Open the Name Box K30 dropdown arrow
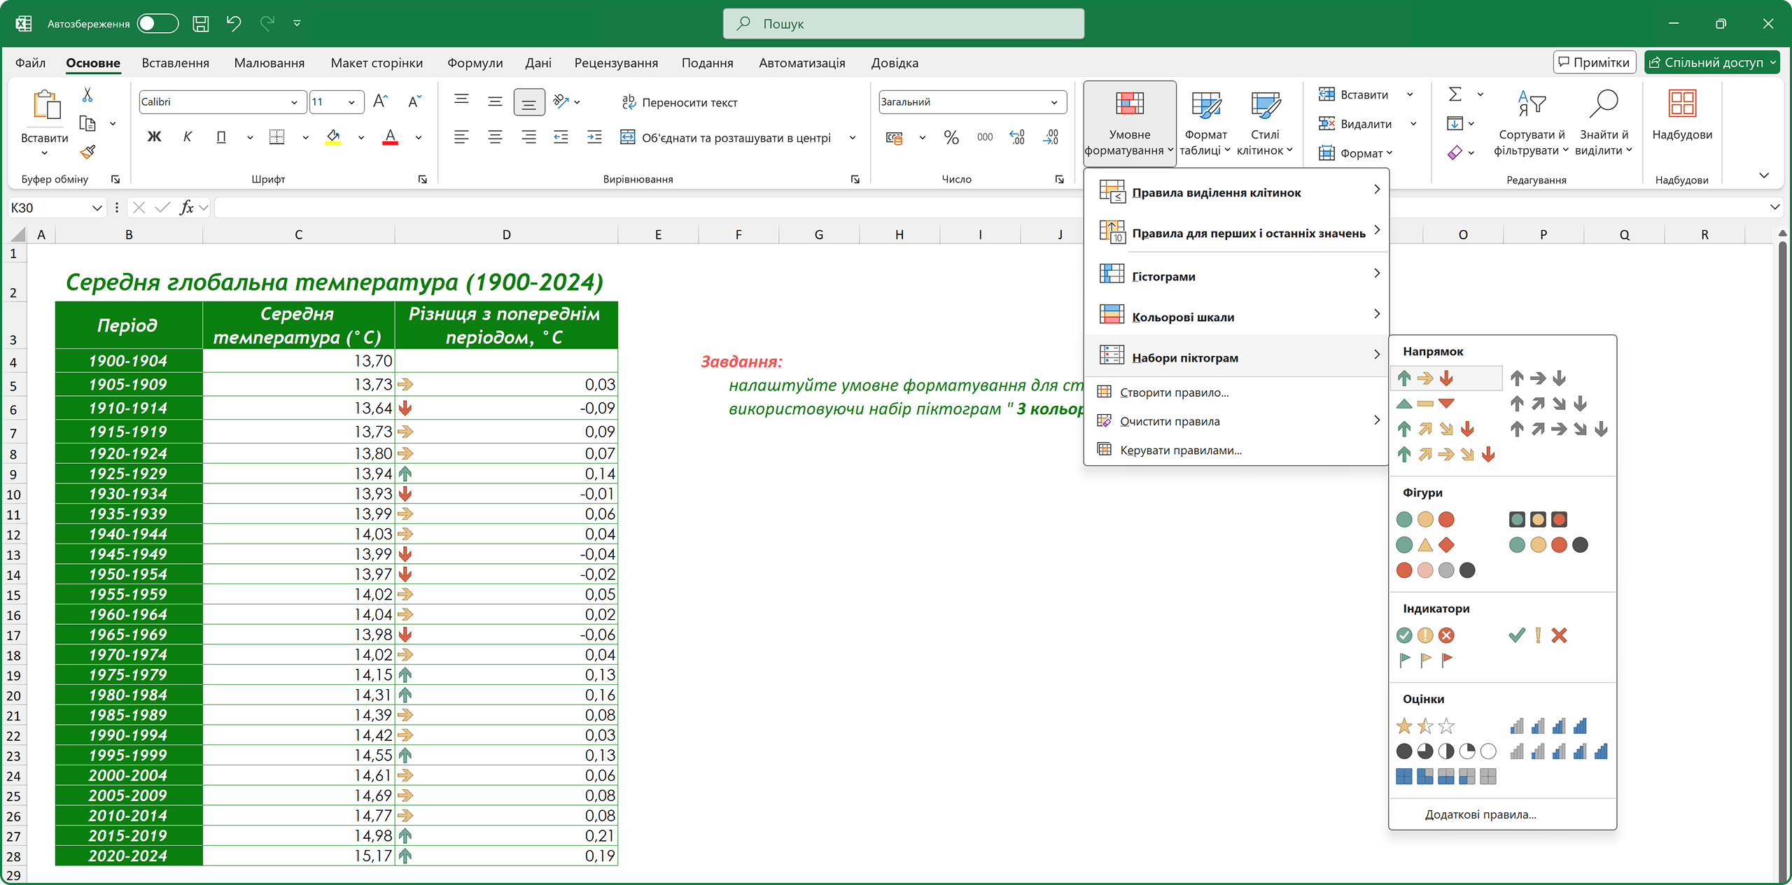Image resolution: width=1792 pixels, height=885 pixels. (97, 208)
